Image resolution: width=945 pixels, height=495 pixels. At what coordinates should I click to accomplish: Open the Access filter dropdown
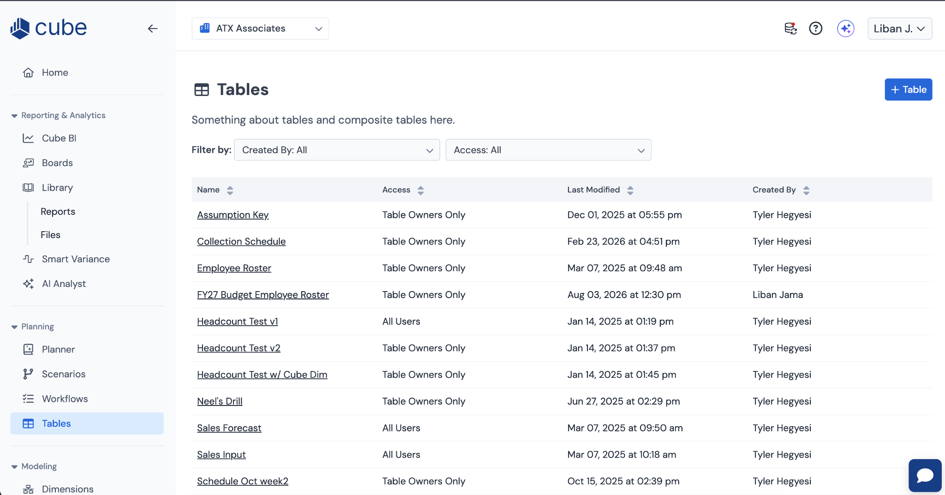pyautogui.click(x=548, y=150)
